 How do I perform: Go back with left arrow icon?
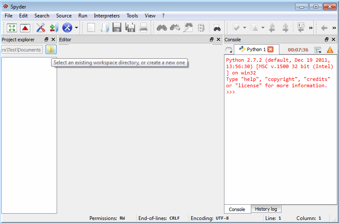pyautogui.click(x=324, y=28)
